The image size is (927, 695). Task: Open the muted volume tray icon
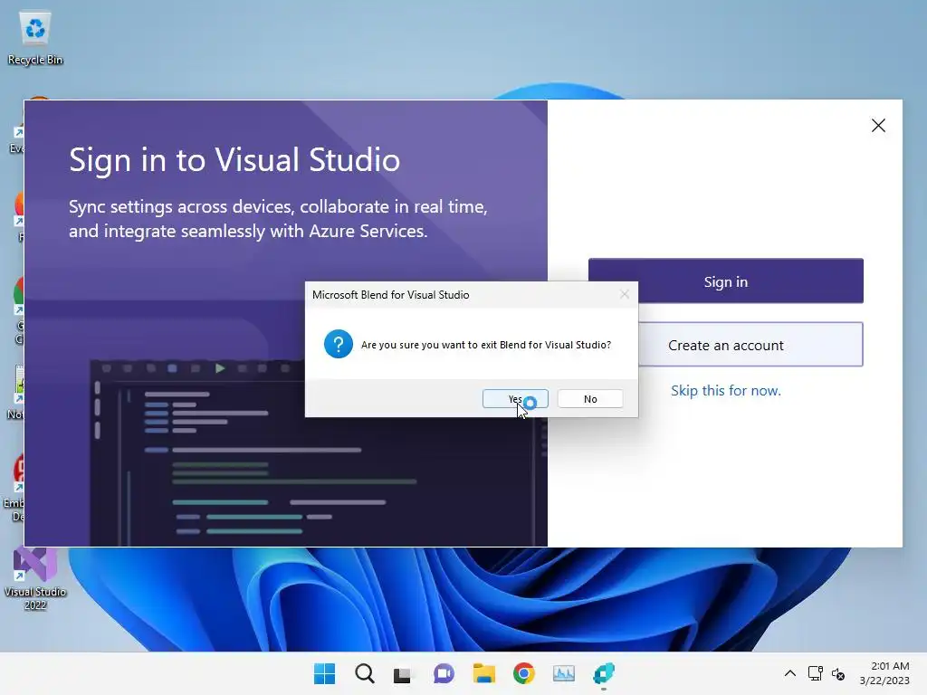838,673
